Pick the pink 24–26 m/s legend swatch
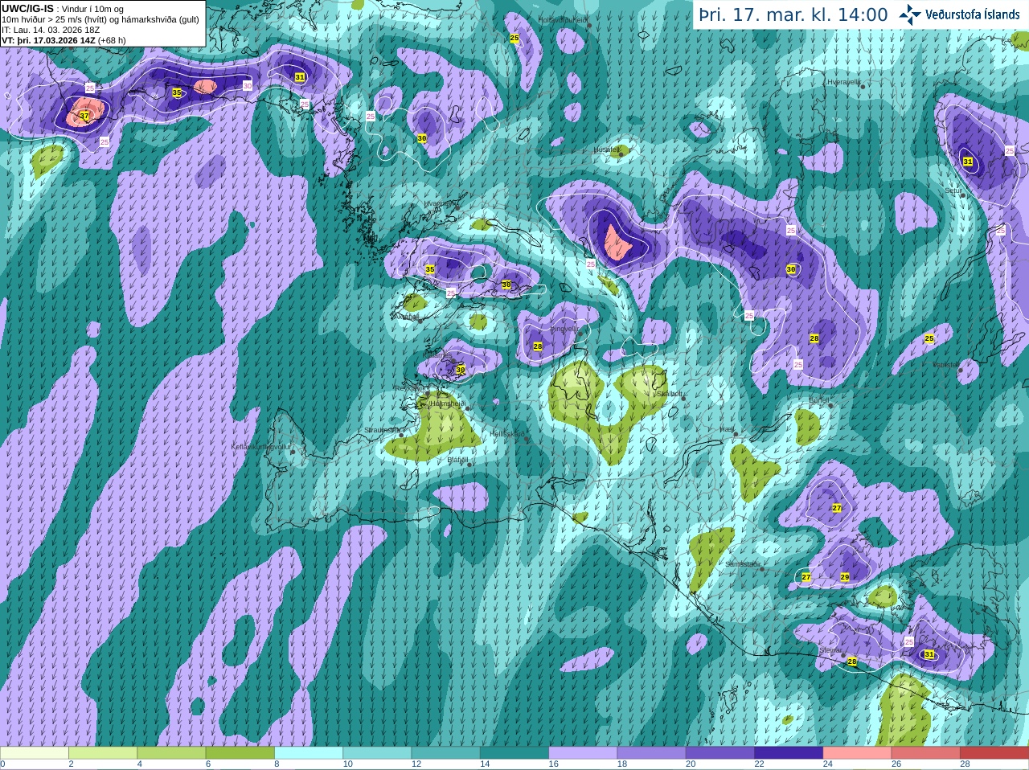 click(857, 753)
